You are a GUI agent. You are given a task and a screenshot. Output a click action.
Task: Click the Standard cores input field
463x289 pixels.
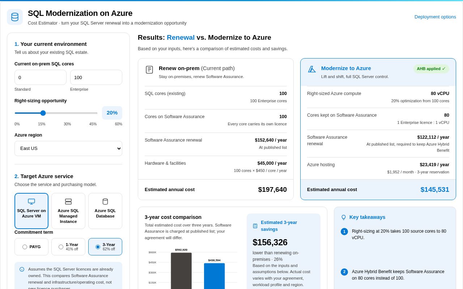pos(41,77)
